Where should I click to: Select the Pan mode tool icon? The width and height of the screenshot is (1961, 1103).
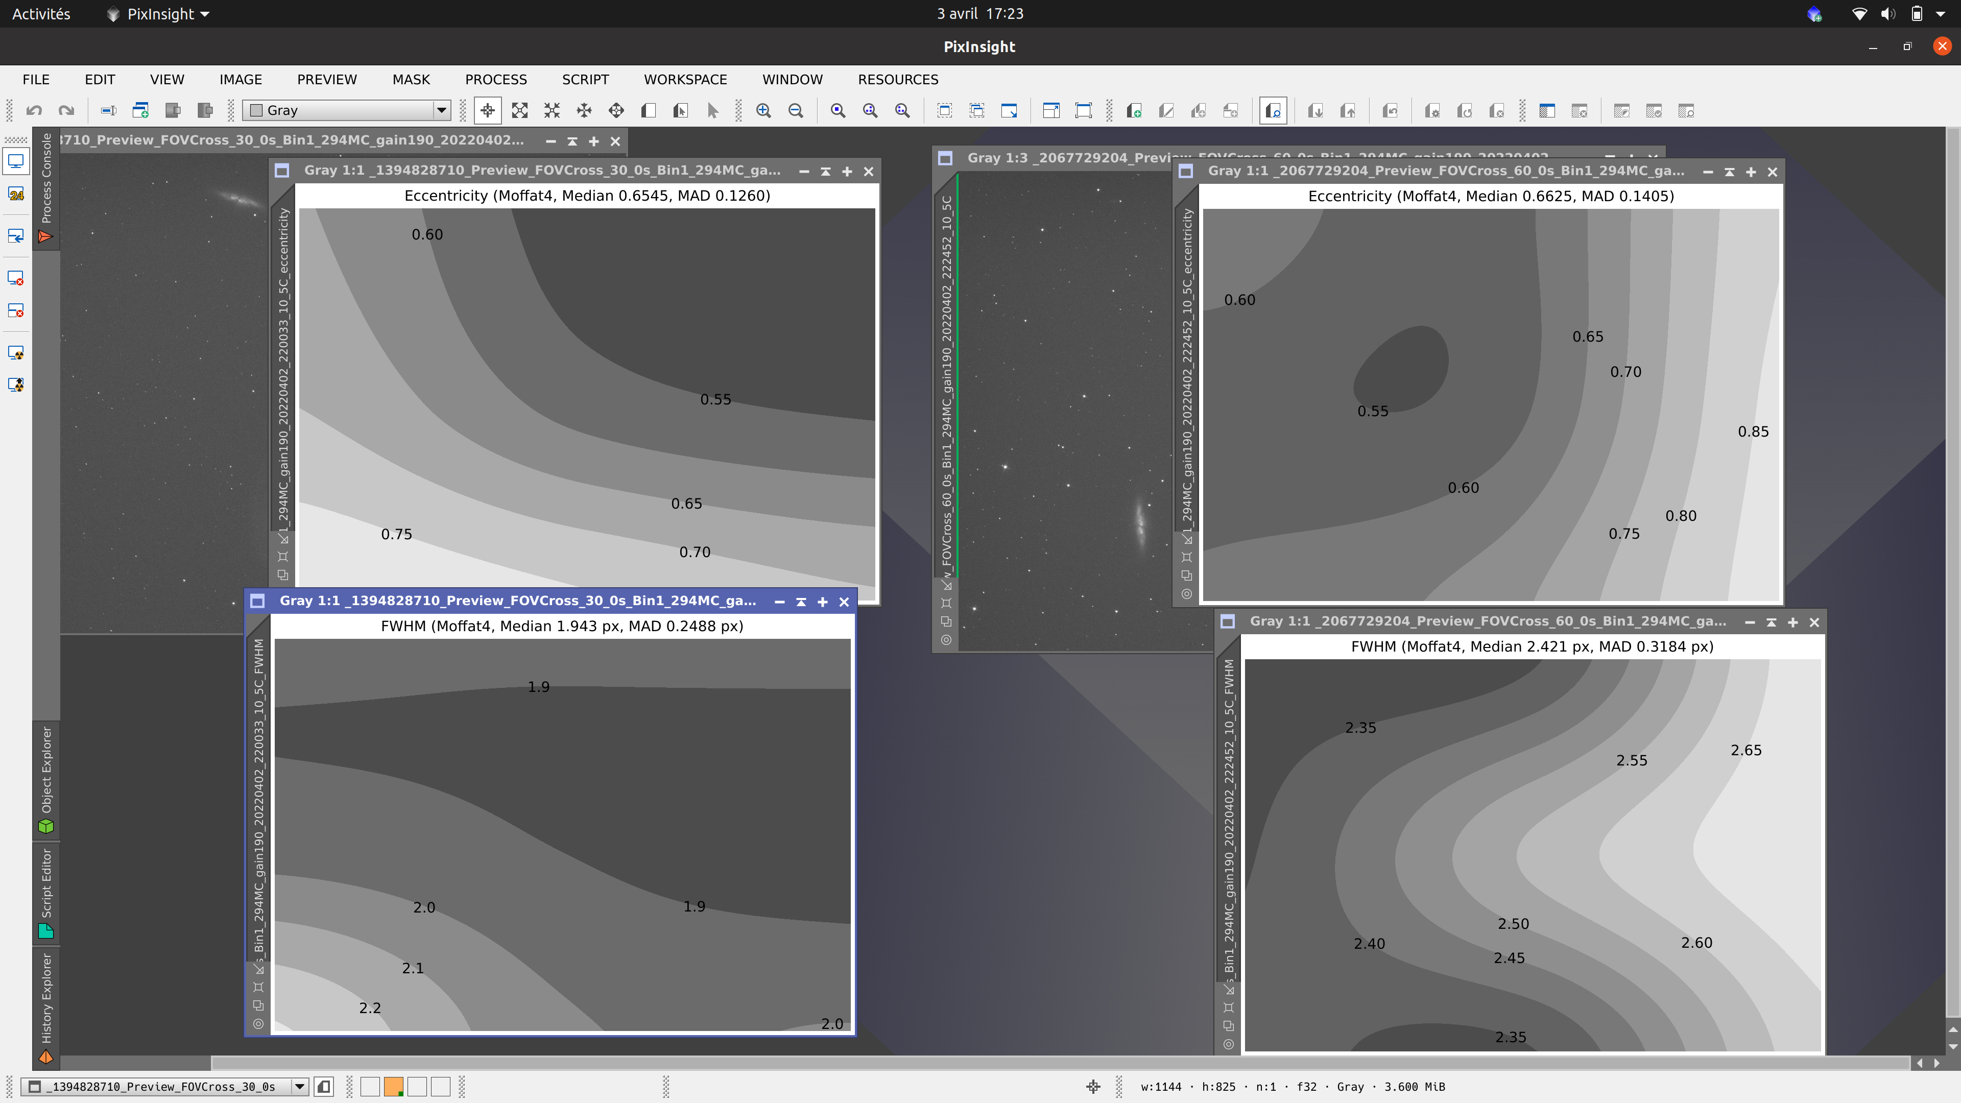point(584,110)
